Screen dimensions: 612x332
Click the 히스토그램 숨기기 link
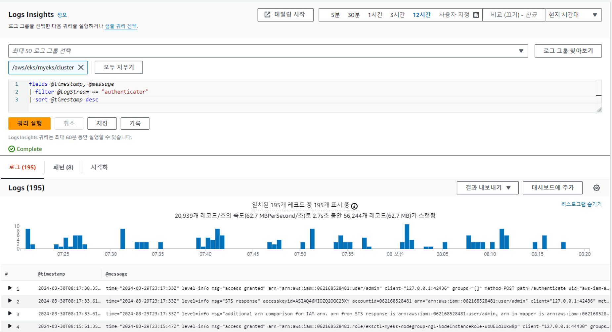coord(581,204)
